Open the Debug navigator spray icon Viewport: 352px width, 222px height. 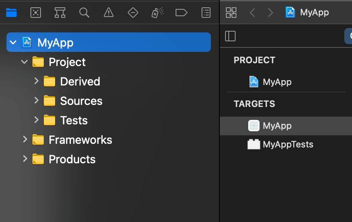(x=157, y=13)
